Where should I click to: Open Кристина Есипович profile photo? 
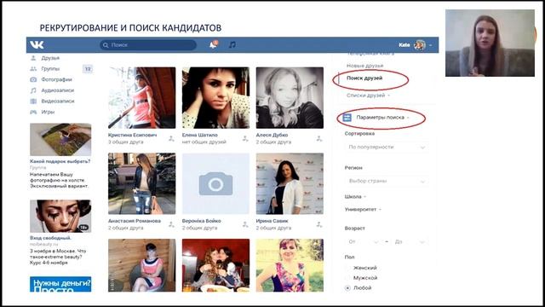pos(142,98)
